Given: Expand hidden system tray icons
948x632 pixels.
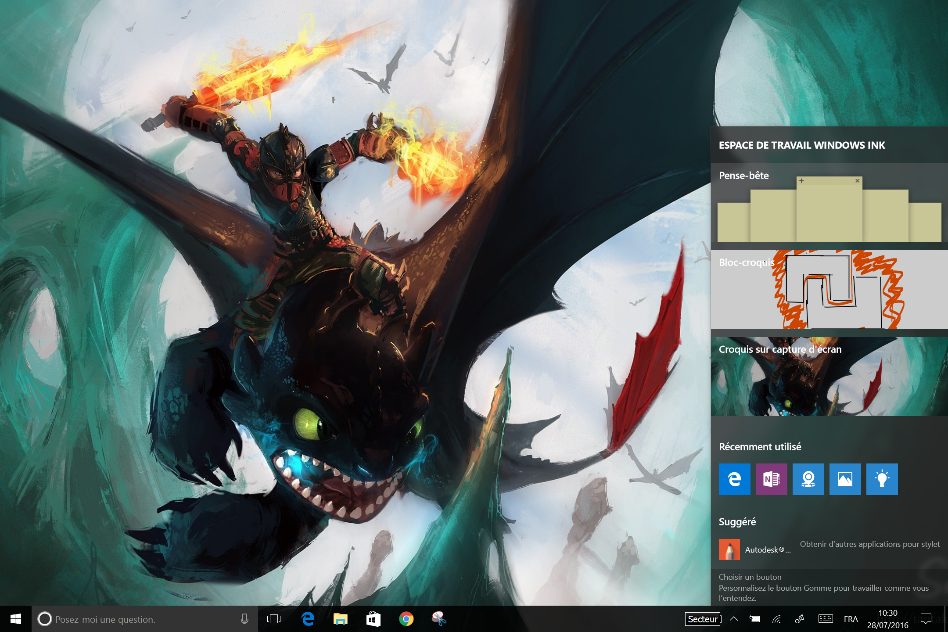Looking at the screenshot, I should [734, 619].
